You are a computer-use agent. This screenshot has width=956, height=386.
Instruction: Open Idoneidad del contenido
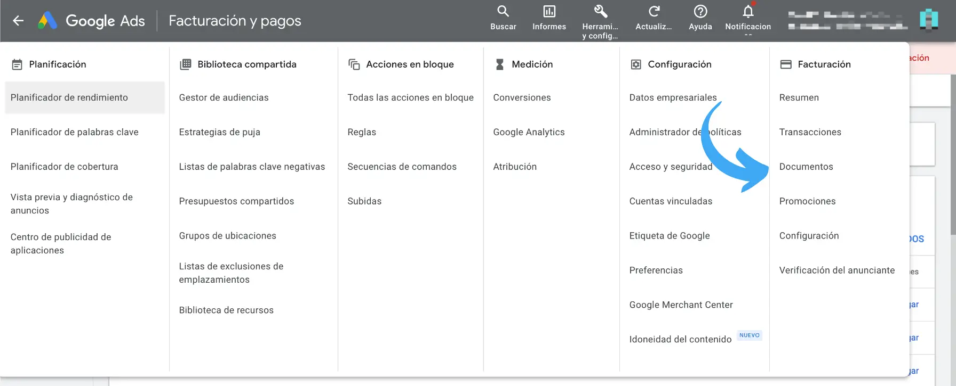(680, 339)
